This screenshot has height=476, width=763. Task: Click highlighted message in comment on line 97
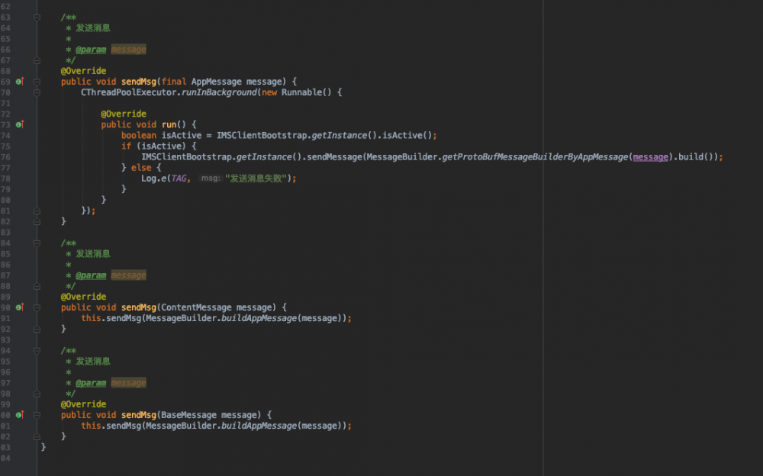(128, 383)
